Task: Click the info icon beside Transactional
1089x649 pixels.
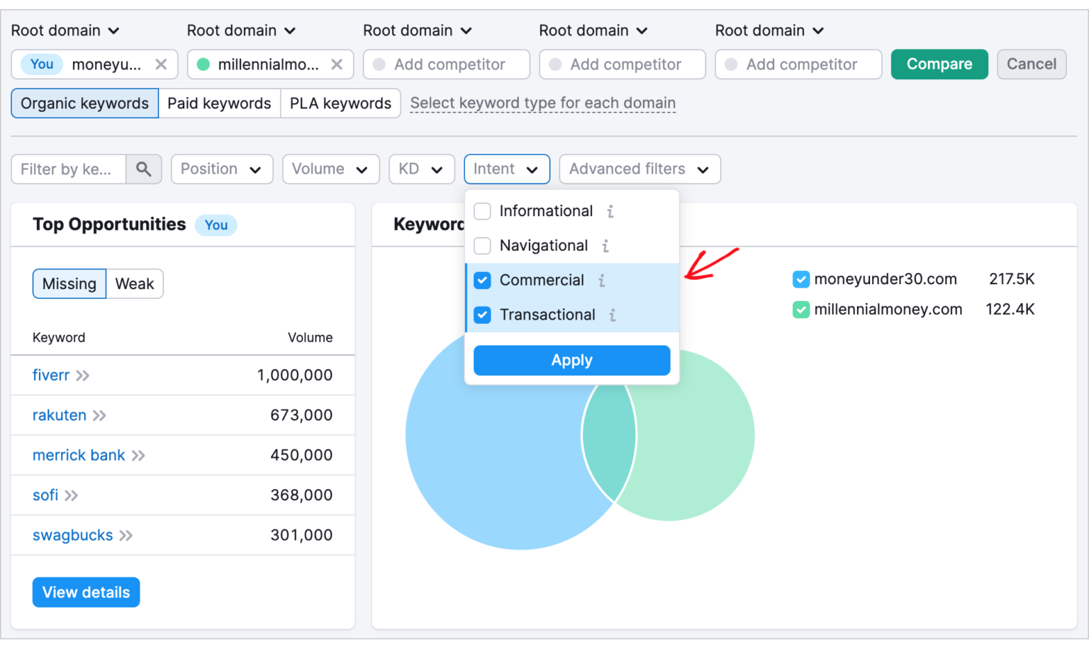Action: 611,315
